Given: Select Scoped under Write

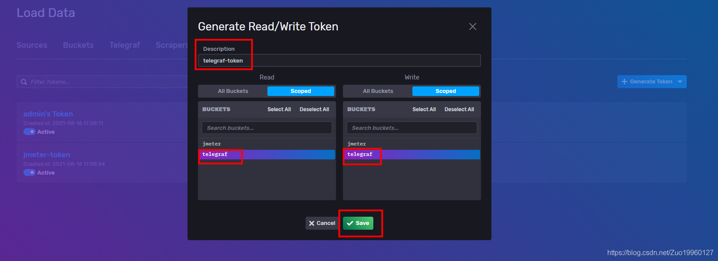Looking at the screenshot, I should click(x=446, y=91).
